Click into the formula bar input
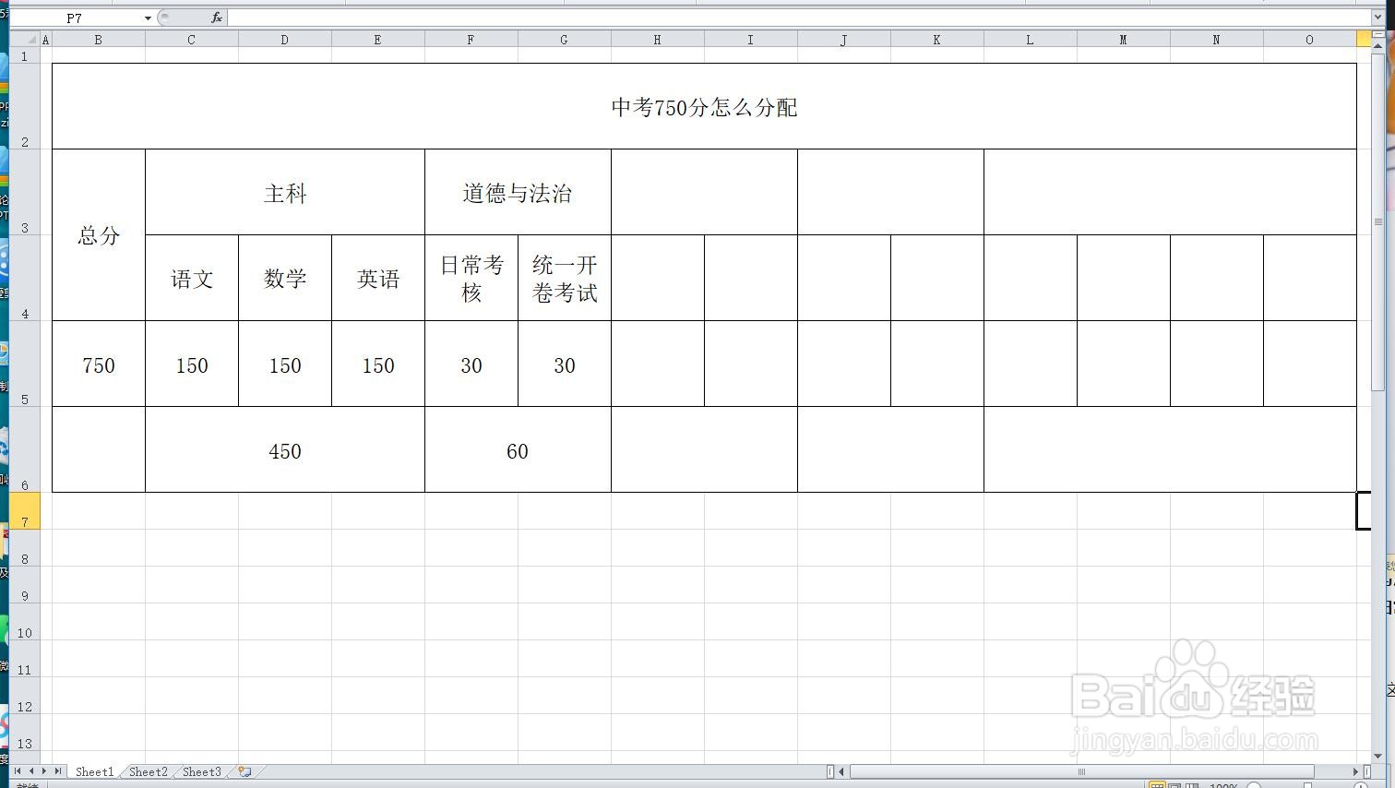 pos(798,18)
